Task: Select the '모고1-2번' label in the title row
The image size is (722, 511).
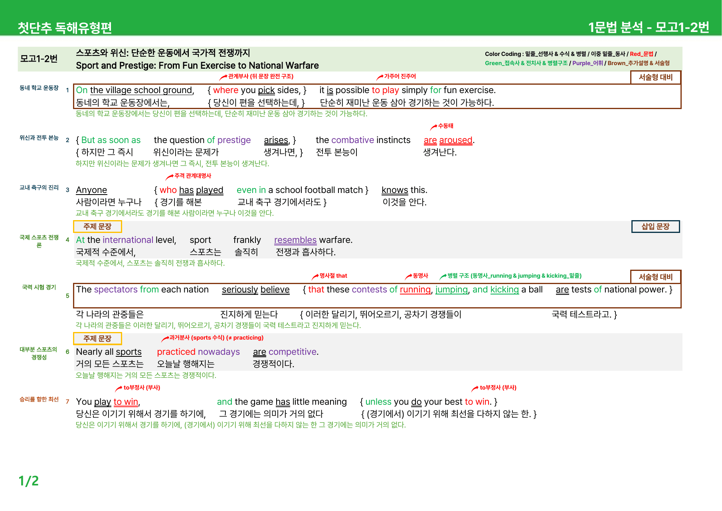Action: pos(39,59)
